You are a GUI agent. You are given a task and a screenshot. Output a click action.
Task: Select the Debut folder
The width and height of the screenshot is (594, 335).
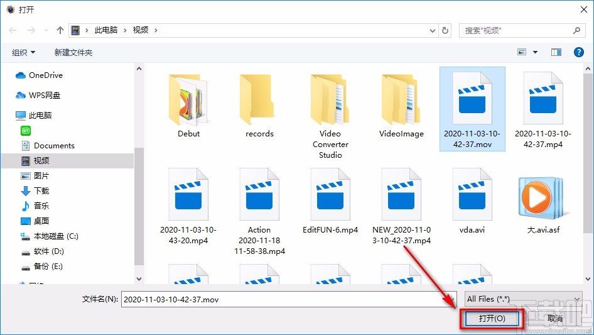188,106
